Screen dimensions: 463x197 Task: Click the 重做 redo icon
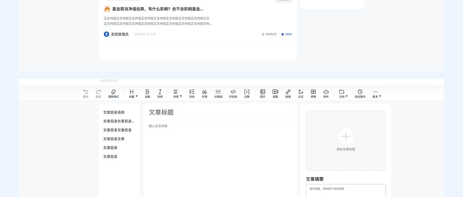tap(98, 91)
